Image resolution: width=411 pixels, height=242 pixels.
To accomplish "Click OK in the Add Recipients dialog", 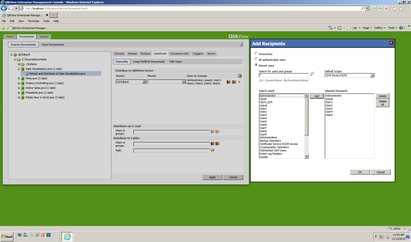I will [x=360, y=172].
